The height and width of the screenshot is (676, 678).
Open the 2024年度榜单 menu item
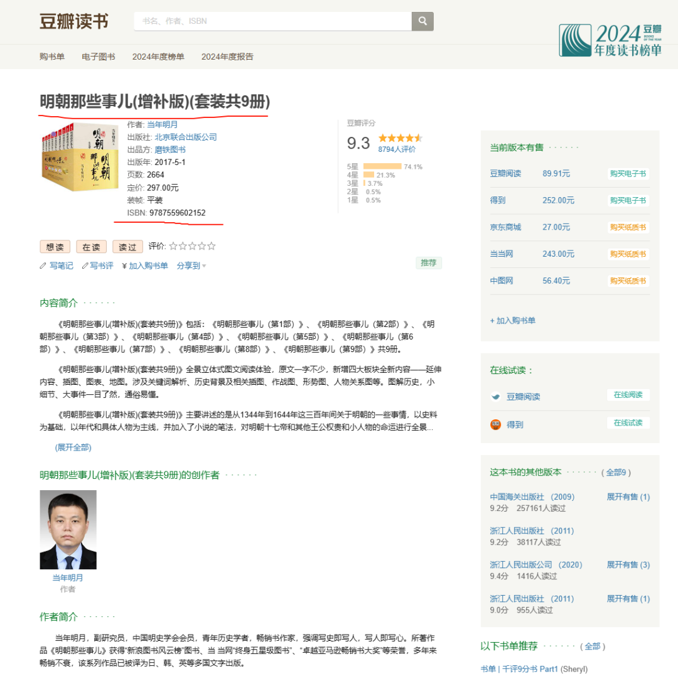[x=159, y=56]
